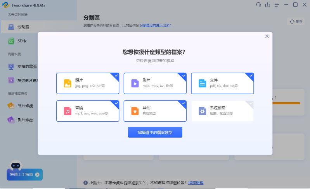Image resolution: width=310 pixels, height=189 pixels.
Task: Uncheck the 文件 file type checkmark
Action: pos(251,76)
